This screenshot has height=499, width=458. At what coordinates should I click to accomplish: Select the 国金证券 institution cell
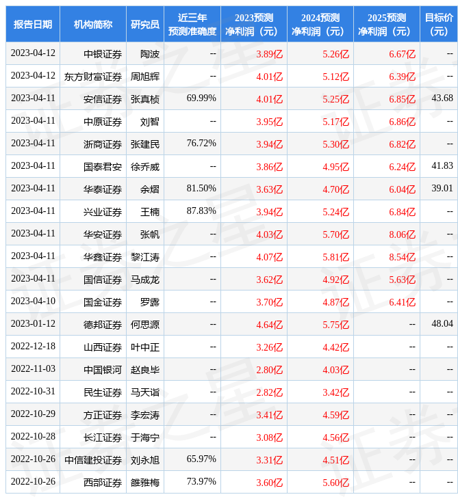click(x=93, y=302)
